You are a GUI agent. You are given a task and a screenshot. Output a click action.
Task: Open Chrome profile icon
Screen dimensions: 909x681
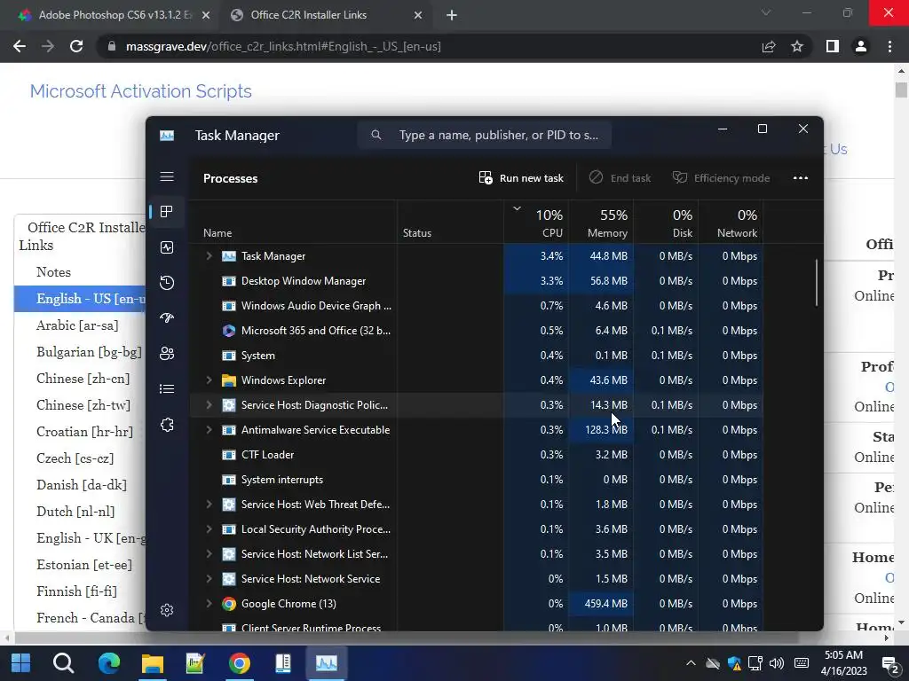861,46
